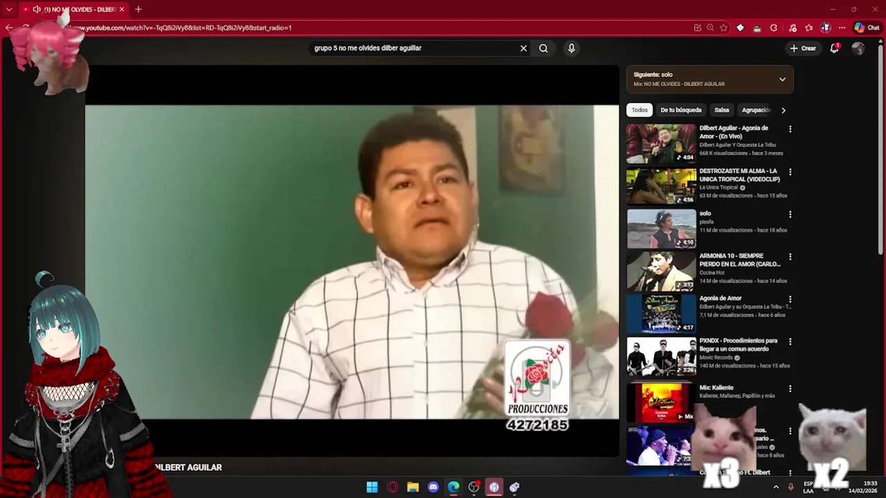The width and height of the screenshot is (886, 498).
Task: Open OBS Studio from taskbar
Action: tap(473, 487)
